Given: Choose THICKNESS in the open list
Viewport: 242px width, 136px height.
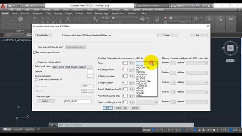Looking at the screenshot, I should (x=142, y=86).
